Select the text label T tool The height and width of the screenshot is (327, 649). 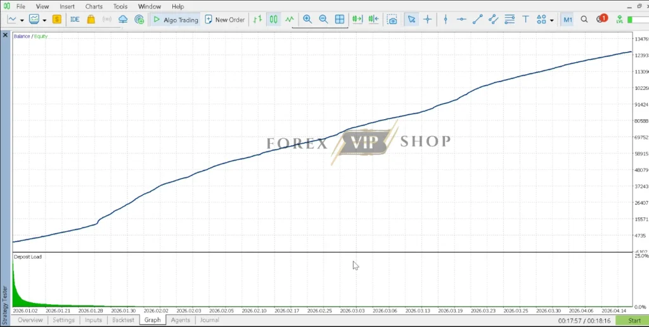tap(525, 20)
